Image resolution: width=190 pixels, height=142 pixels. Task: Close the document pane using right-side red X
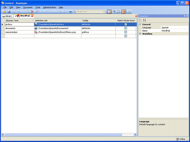136,16
